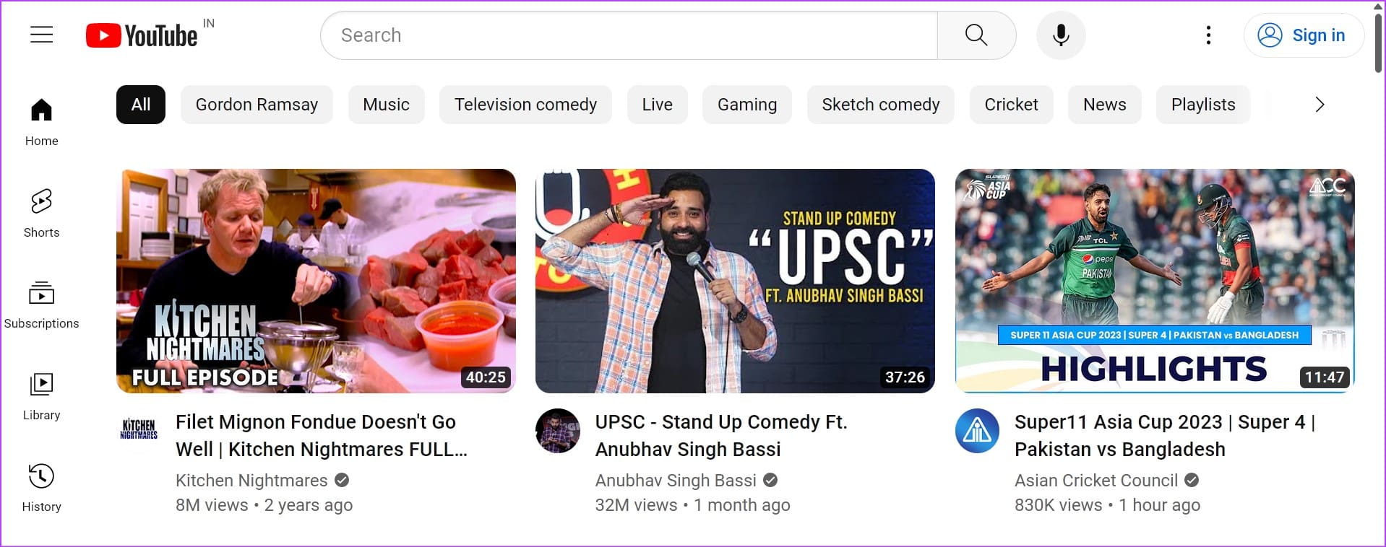Click the '32M views • 1 month ago' text
The width and height of the screenshot is (1386, 547).
(x=692, y=505)
